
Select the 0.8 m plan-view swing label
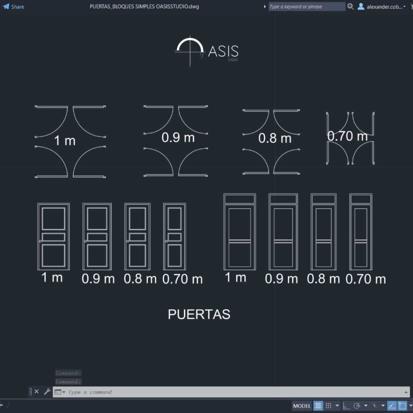[275, 138]
